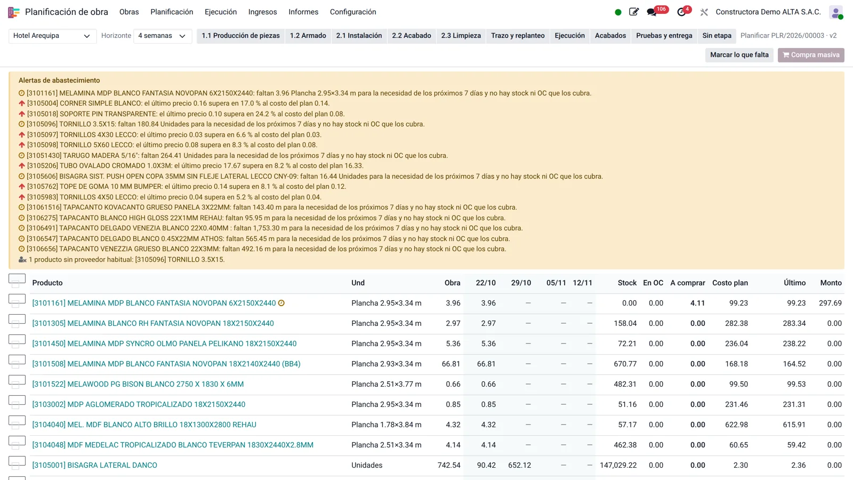Viewport: 853px width, 480px height.
Task: Open the edit note pencil icon
Action: coord(634,12)
